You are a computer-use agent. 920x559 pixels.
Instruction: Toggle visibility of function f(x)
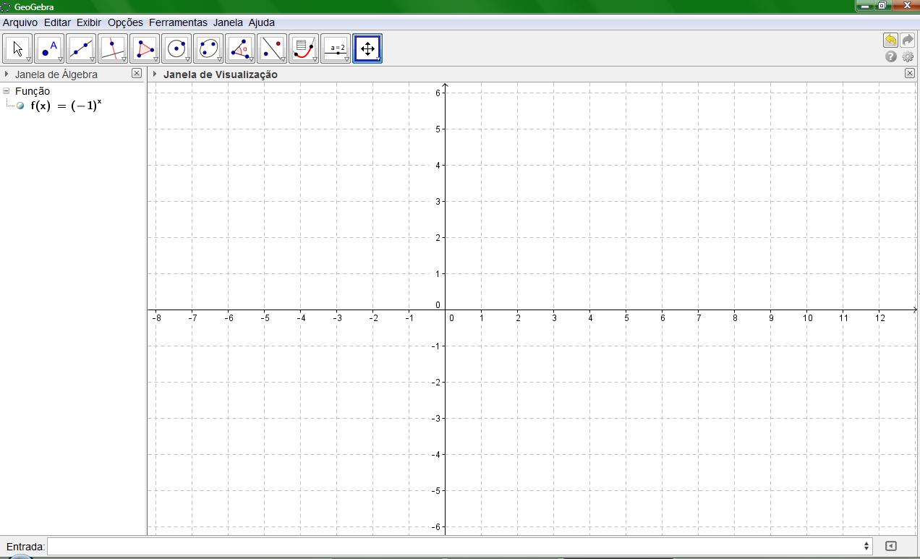(x=20, y=106)
